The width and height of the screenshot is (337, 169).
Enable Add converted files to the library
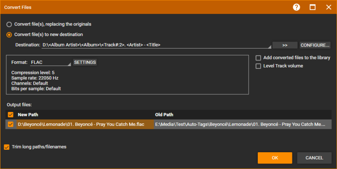click(x=259, y=57)
